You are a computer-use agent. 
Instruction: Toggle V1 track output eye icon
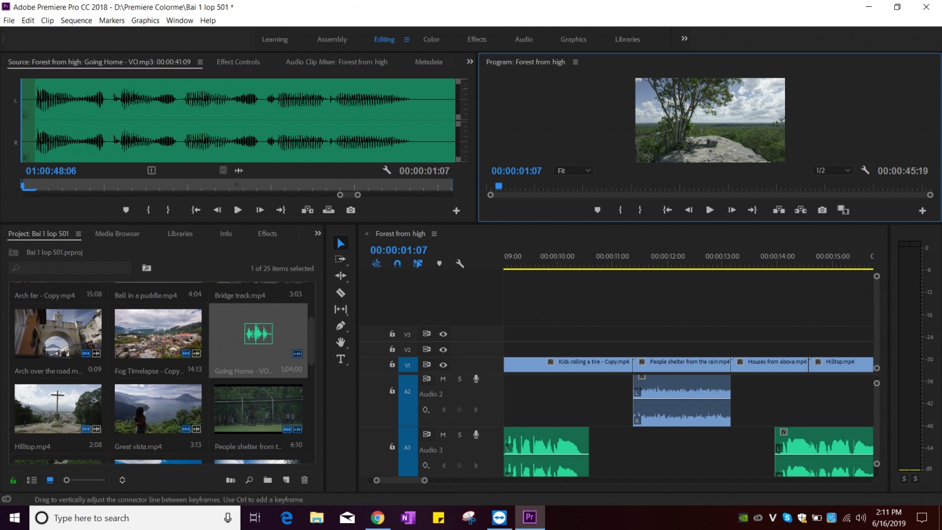pyautogui.click(x=443, y=364)
